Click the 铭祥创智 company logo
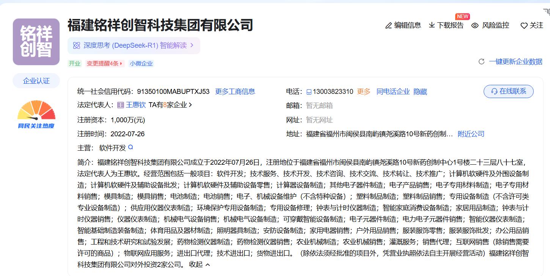The image size is (550, 276). tap(36, 42)
